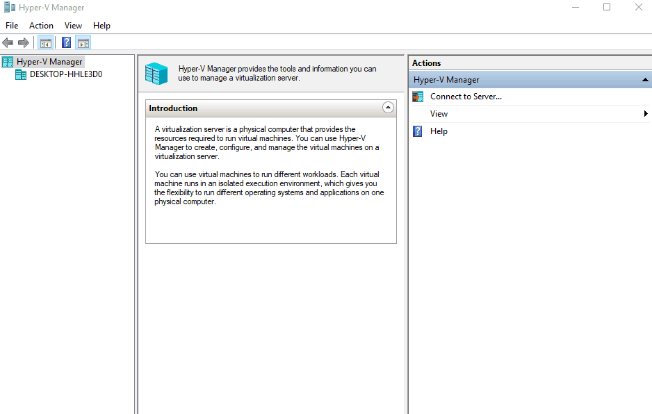This screenshot has width=652, height=414.
Task: Click View in the Actions pane
Action: coord(439,114)
